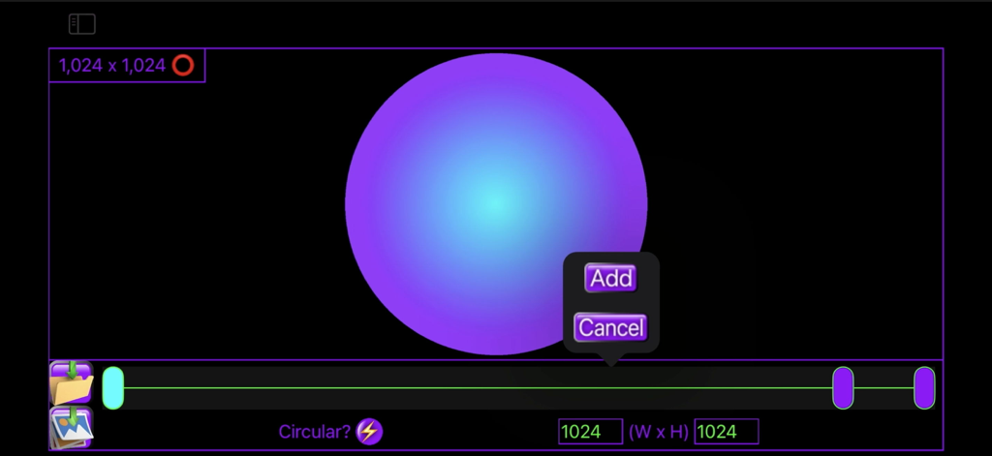Select the left purple gradient stop handle
992x456 pixels.
coord(843,387)
